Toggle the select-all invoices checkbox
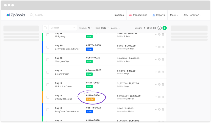The height and width of the screenshot is (123, 211). 45,28
